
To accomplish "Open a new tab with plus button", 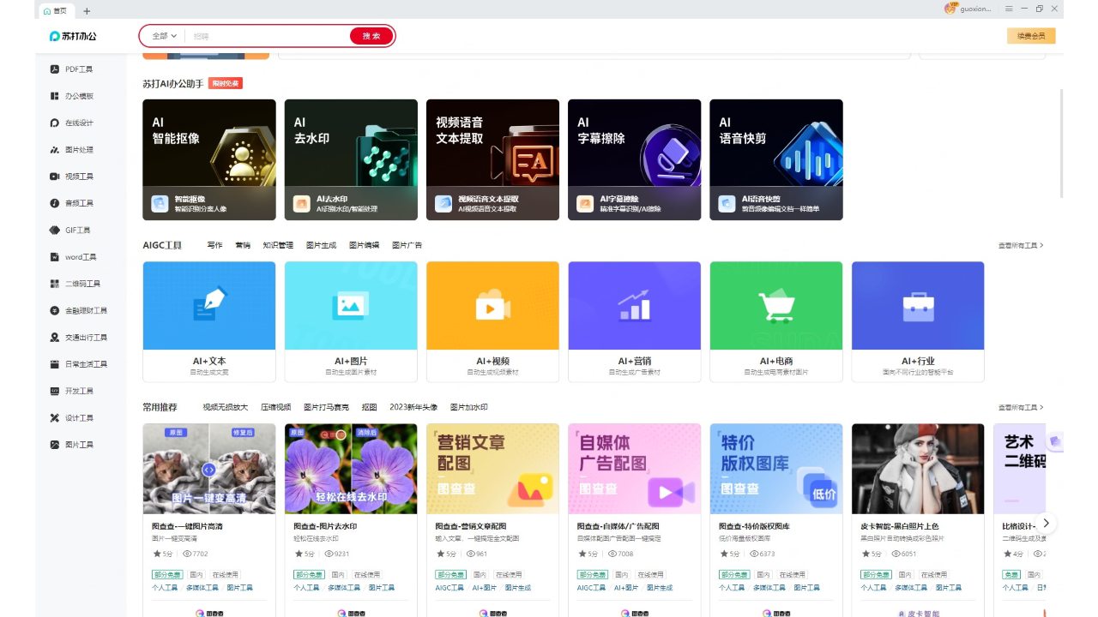I will pos(87,10).
